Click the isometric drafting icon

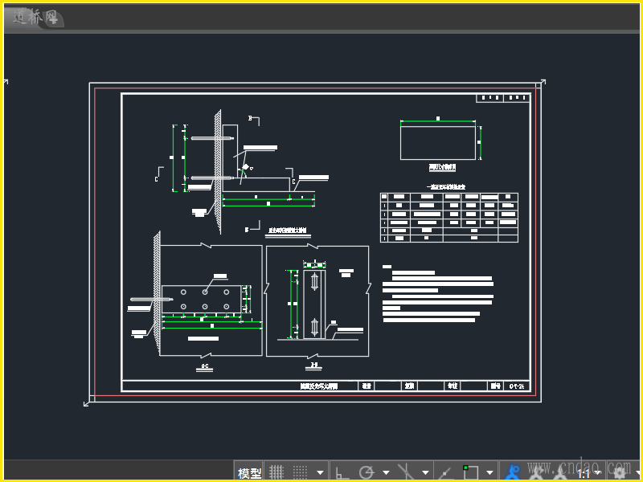[x=408, y=472]
